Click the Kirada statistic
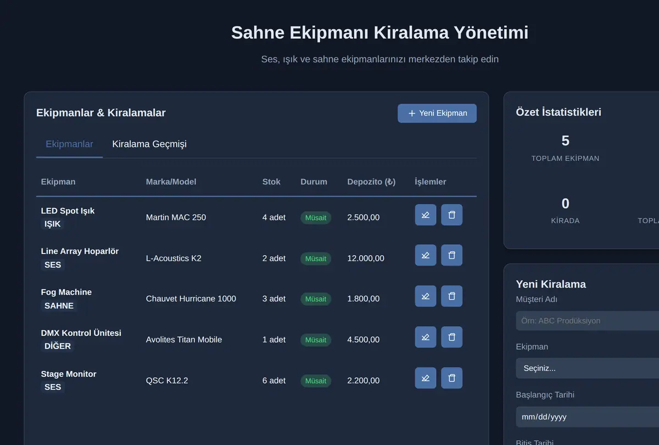 [x=565, y=211]
